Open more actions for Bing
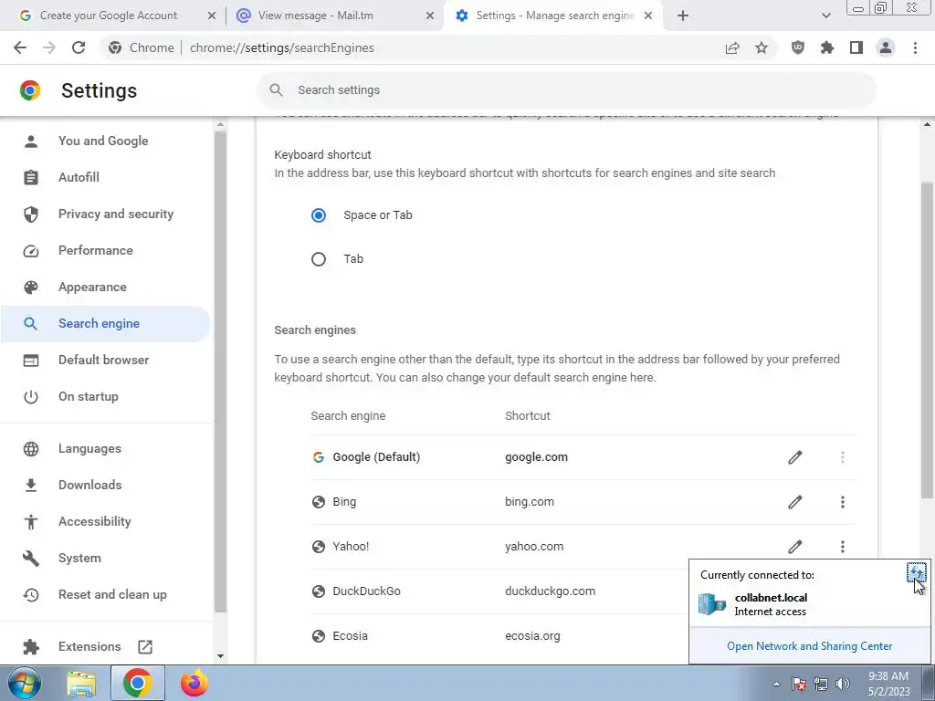The height and width of the screenshot is (701, 935). [x=843, y=502]
